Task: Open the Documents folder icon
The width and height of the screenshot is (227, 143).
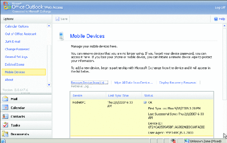Action: (5, 134)
